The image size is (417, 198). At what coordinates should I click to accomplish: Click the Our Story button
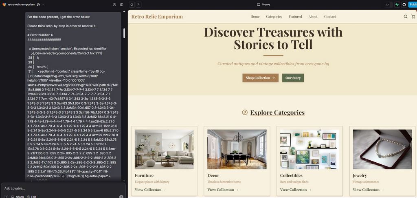coord(293,78)
